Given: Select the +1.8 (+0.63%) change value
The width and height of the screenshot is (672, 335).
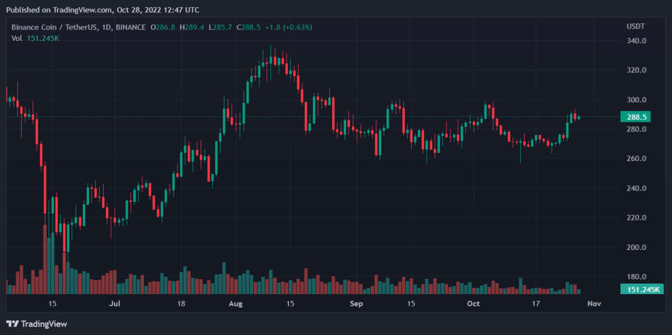Looking at the screenshot, I should [288, 27].
